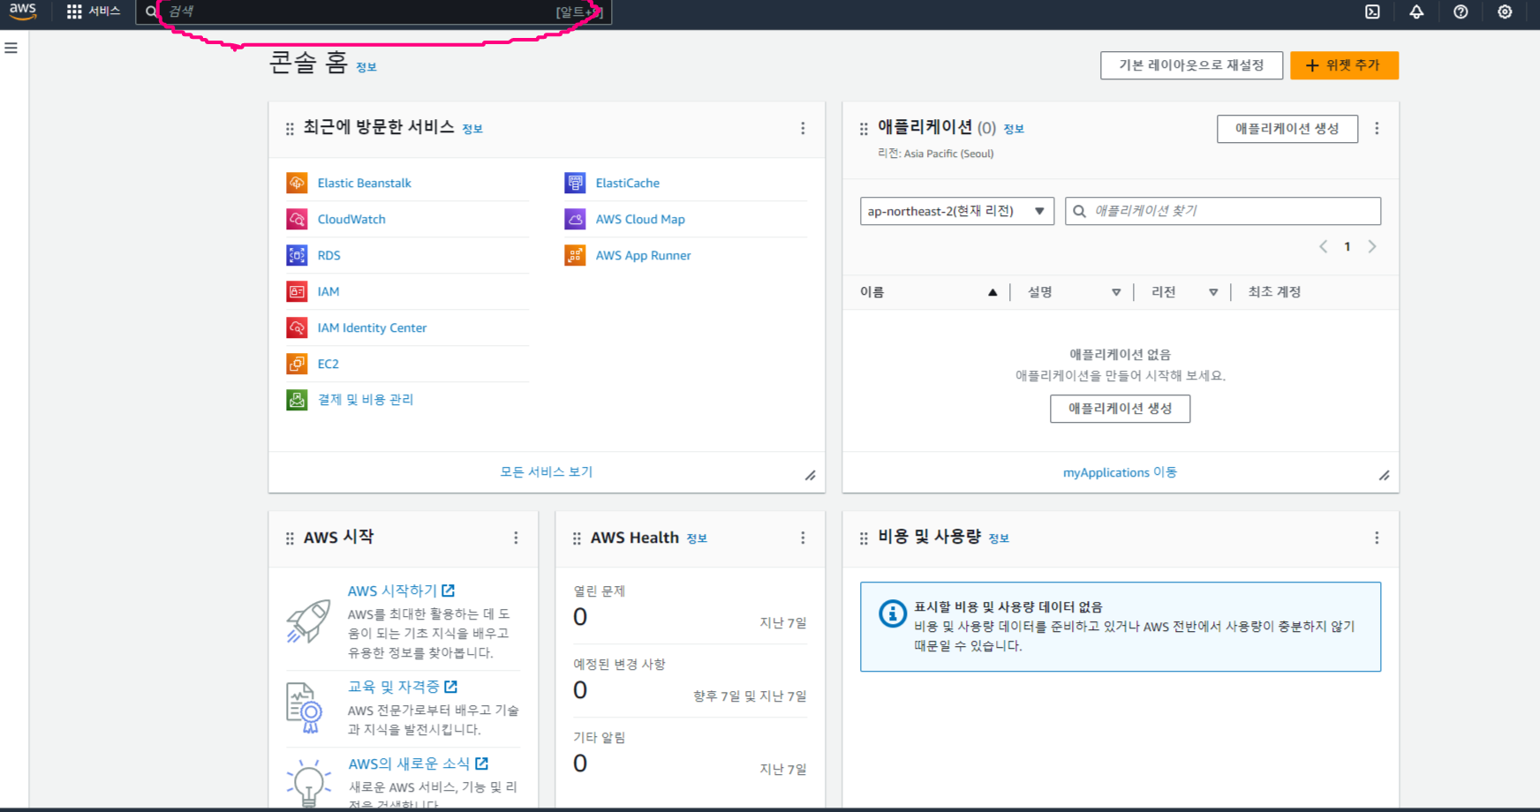Open the AWS 시작하기 external link
Image resolution: width=1540 pixels, height=812 pixels.
coord(401,590)
